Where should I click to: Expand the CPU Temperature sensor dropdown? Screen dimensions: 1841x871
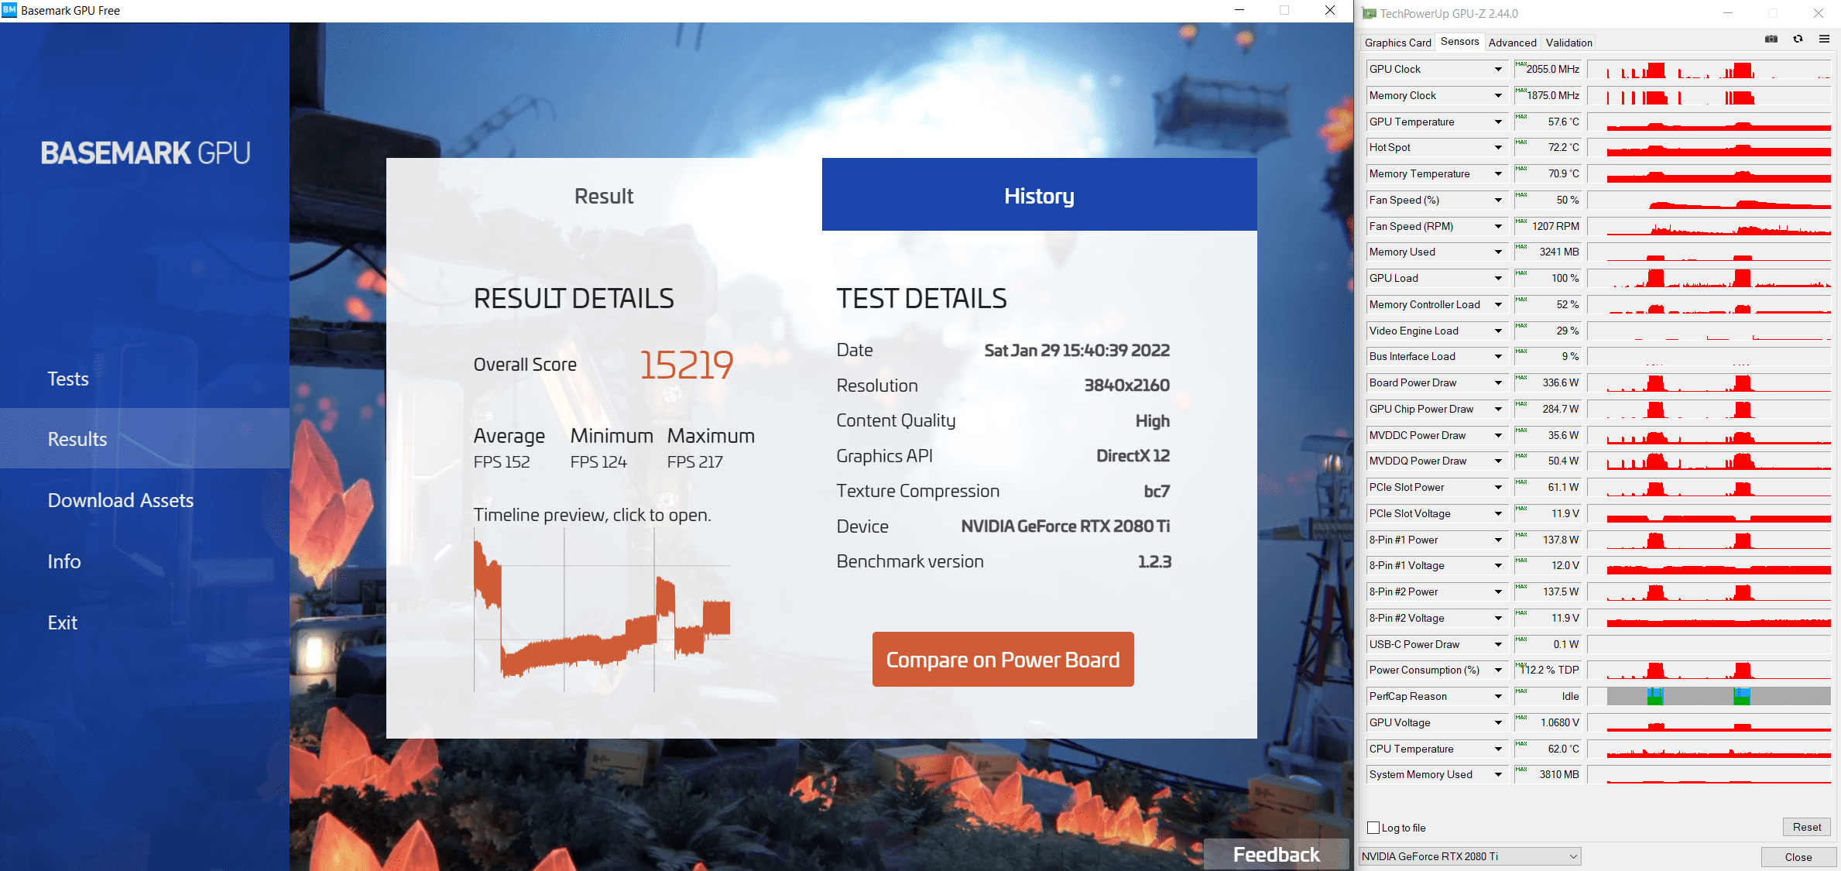pyautogui.click(x=1498, y=749)
